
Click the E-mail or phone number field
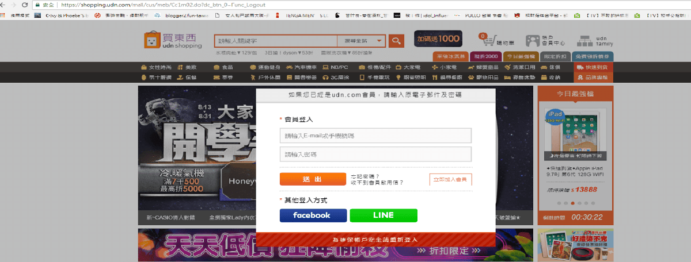click(x=375, y=136)
